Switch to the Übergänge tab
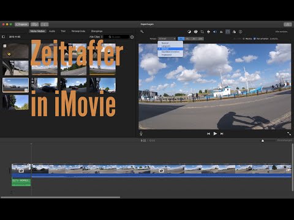This screenshot has width=294, height=220. coord(97,31)
